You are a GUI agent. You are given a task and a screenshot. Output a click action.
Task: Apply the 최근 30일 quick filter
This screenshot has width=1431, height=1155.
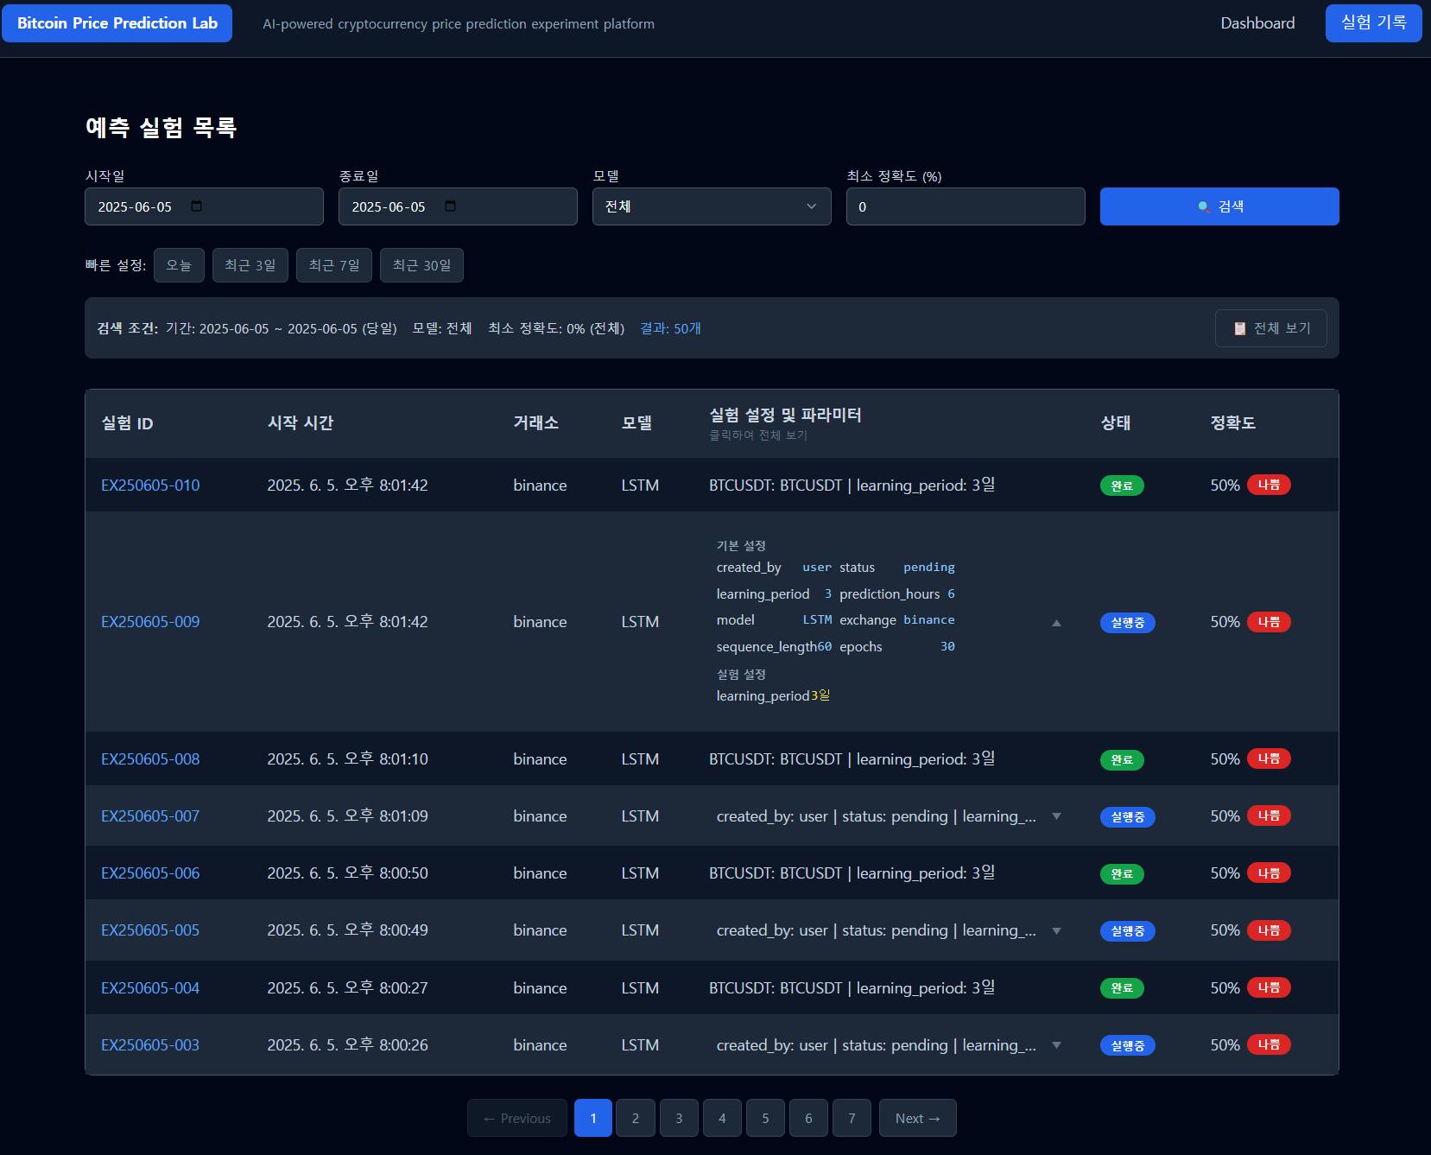tap(421, 265)
